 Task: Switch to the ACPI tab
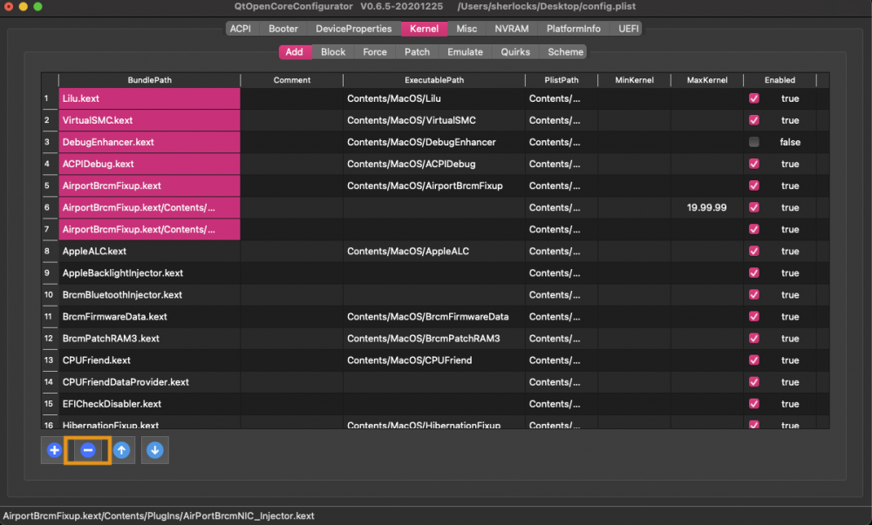[x=241, y=29]
